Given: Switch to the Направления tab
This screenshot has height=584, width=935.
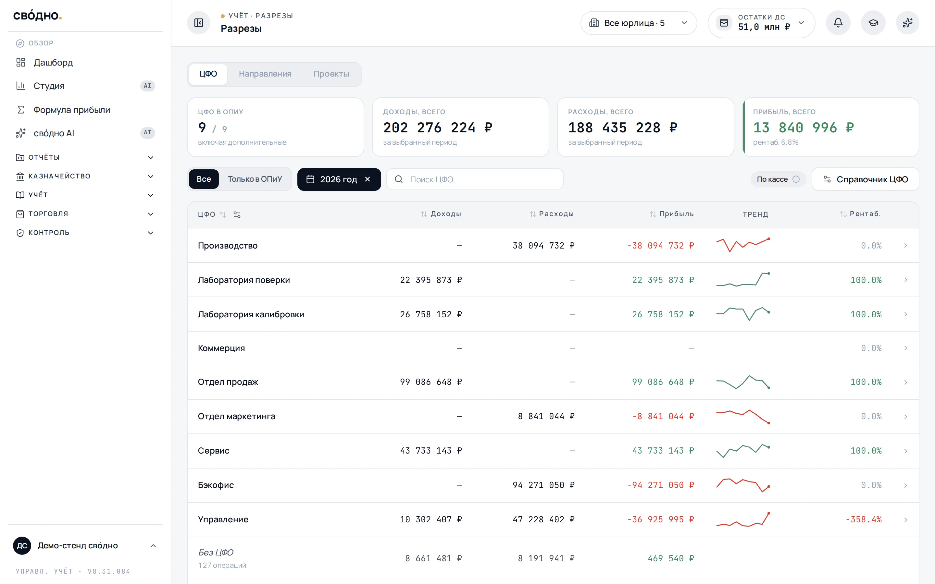Looking at the screenshot, I should click(x=265, y=74).
